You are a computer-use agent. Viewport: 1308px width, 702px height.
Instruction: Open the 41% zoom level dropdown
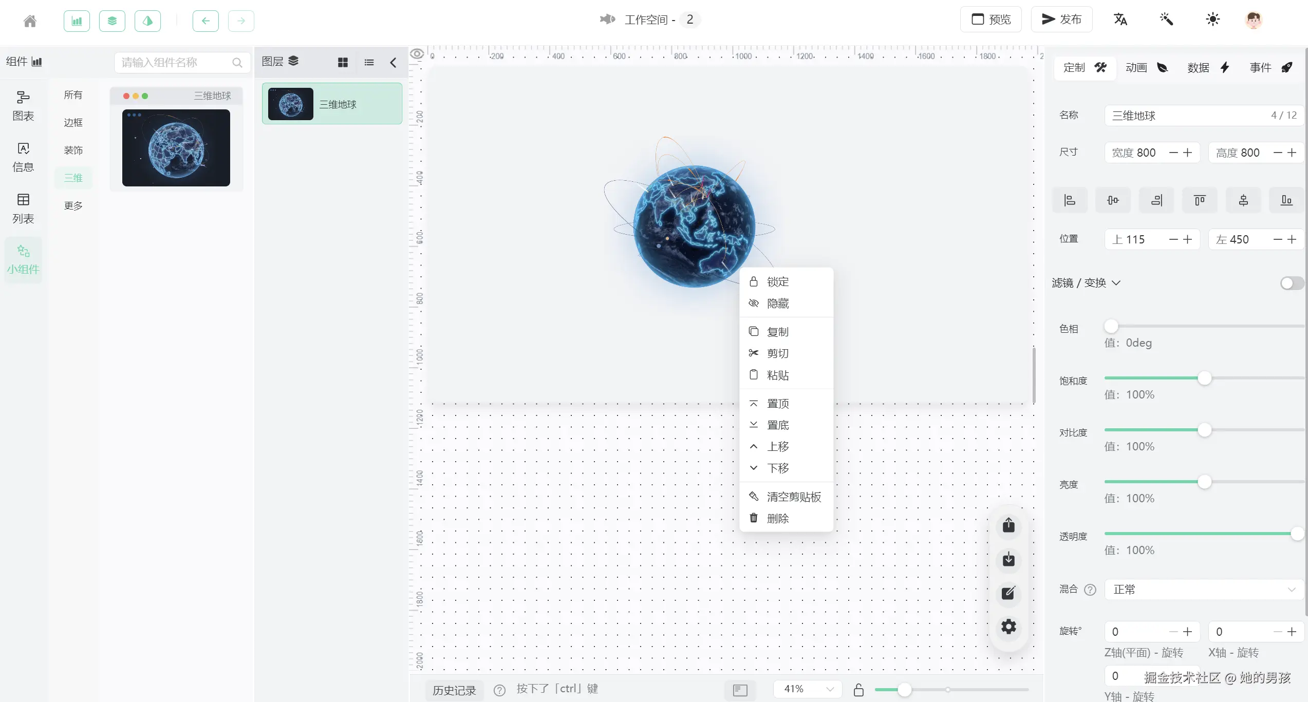(x=808, y=689)
